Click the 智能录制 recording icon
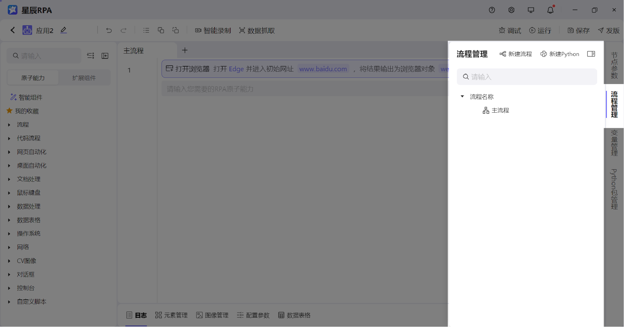The image size is (624, 327). coord(198,30)
